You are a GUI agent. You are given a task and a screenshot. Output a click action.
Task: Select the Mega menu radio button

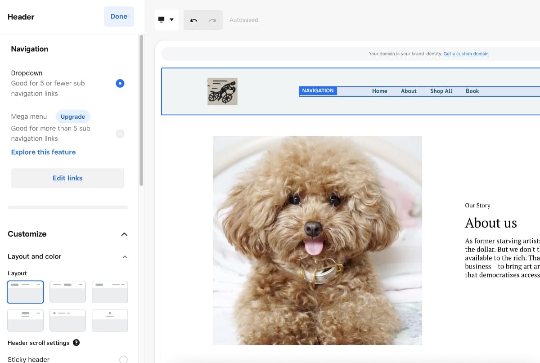tap(120, 134)
